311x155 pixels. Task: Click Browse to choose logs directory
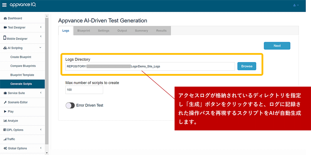coord(246,66)
